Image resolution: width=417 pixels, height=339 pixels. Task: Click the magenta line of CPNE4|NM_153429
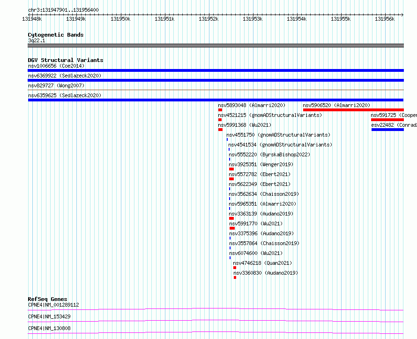216,321
